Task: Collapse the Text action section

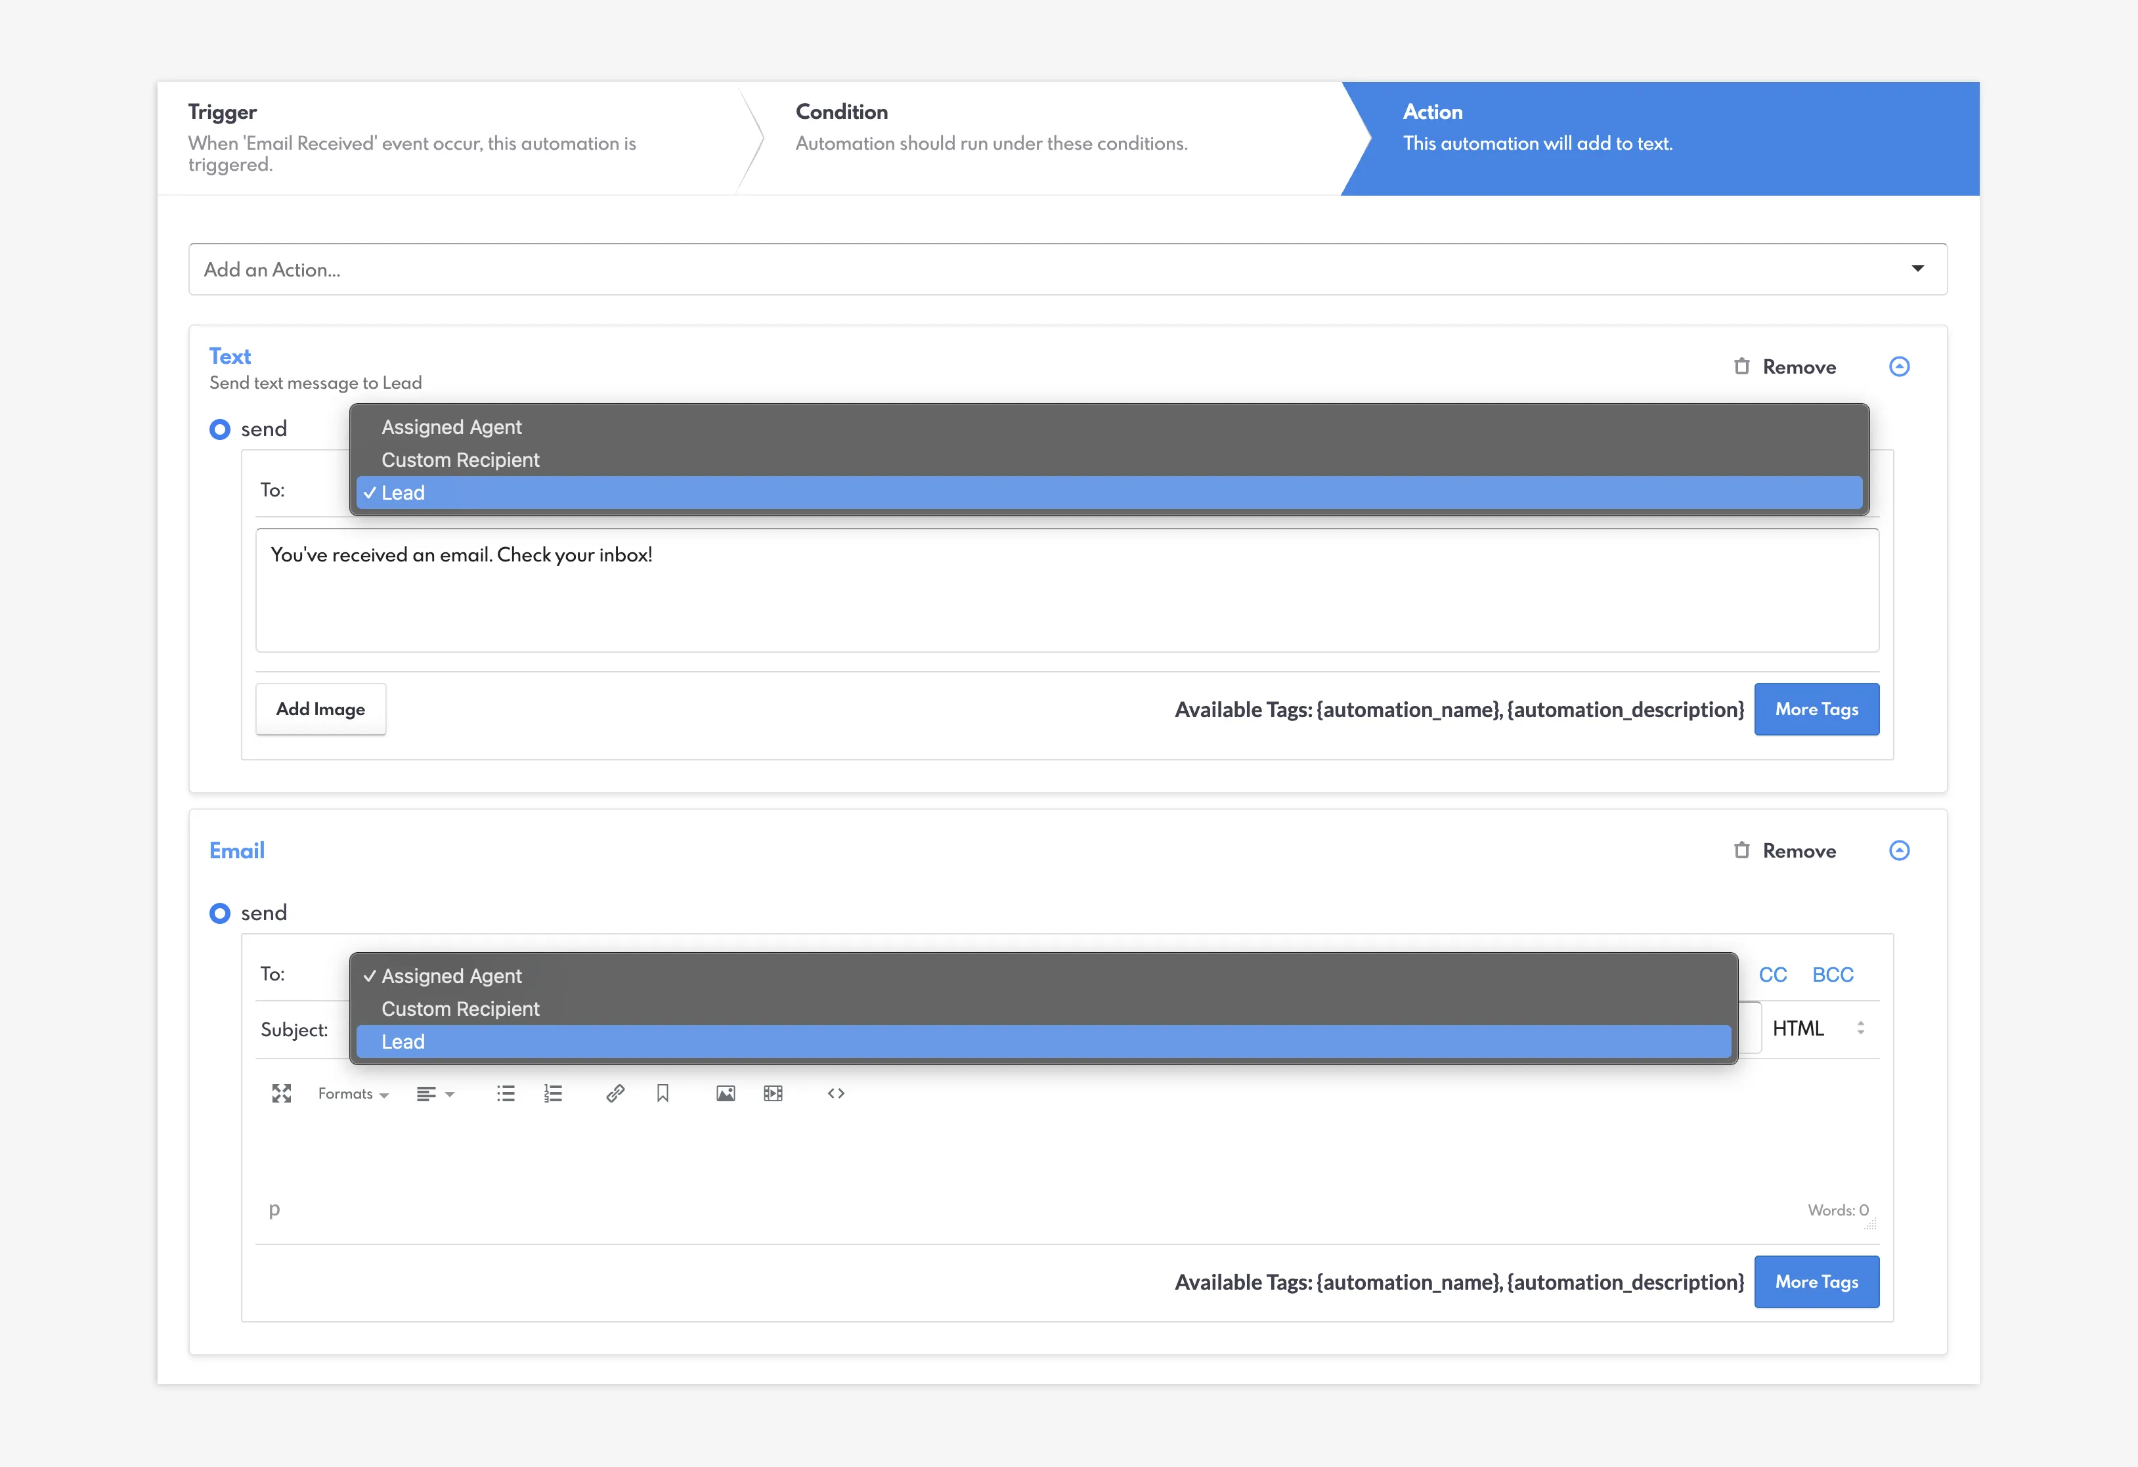Action: point(1899,366)
